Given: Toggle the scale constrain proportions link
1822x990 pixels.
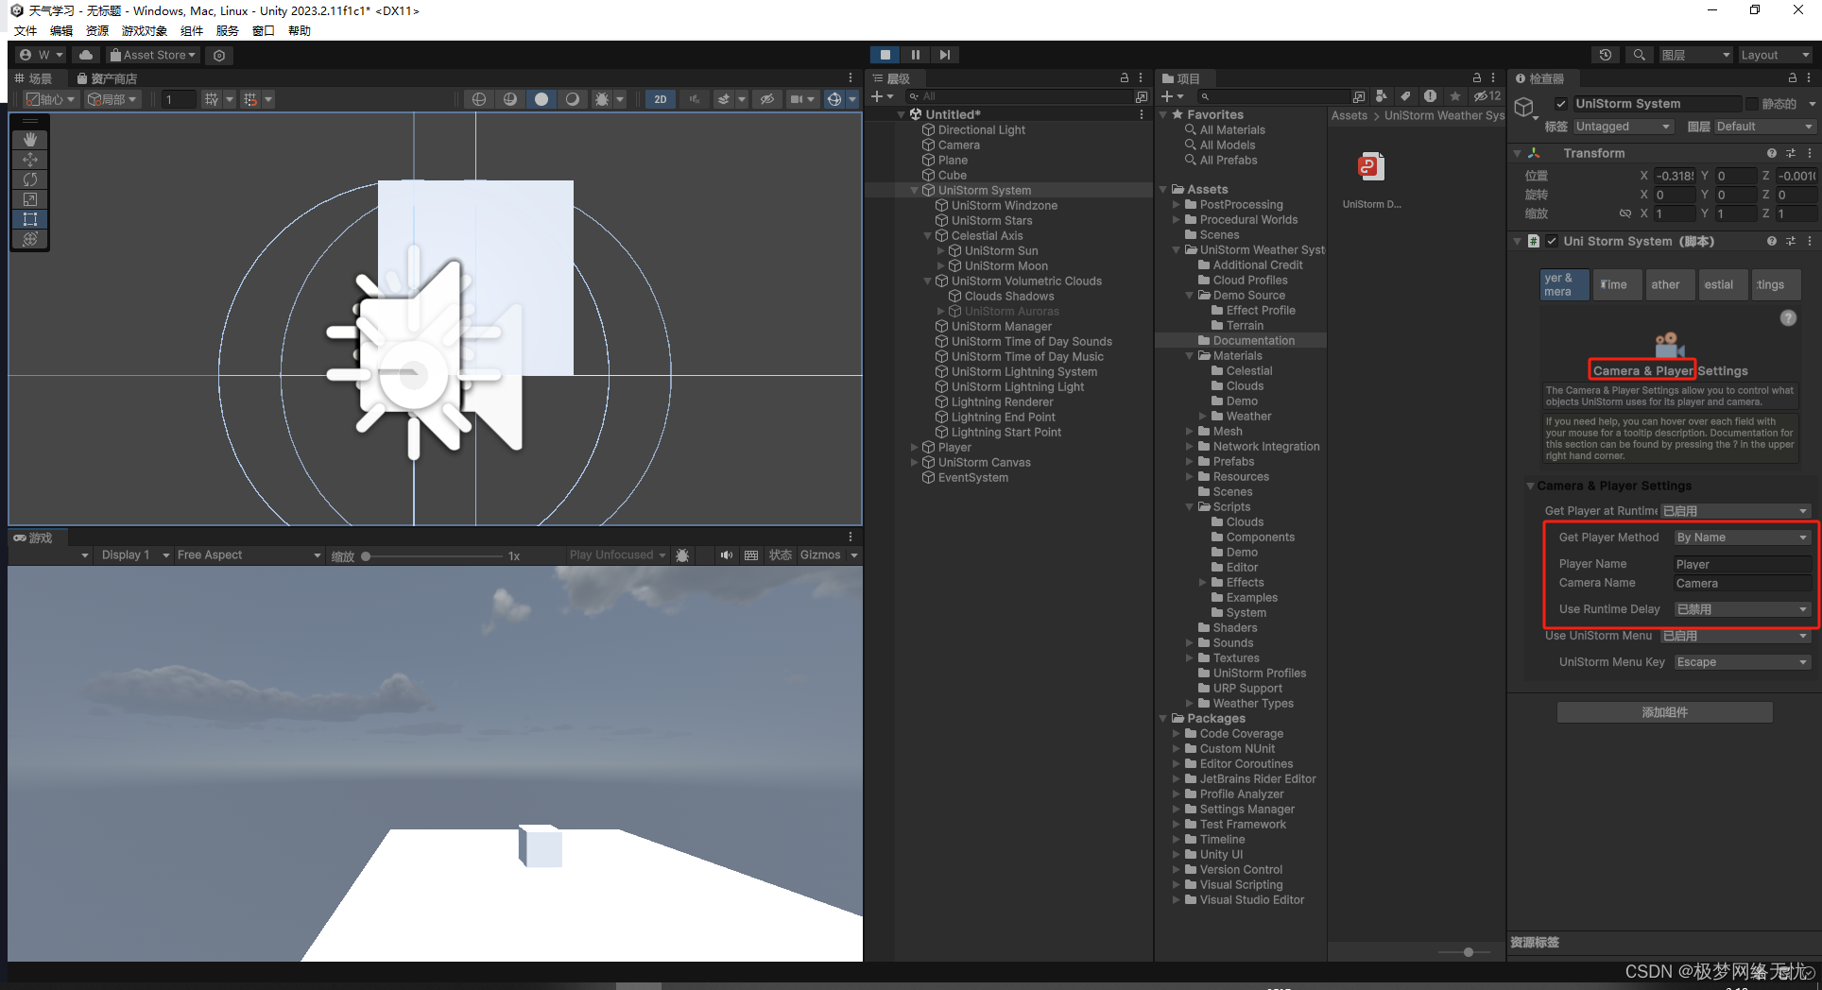Looking at the screenshot, I should [1626, 213].
